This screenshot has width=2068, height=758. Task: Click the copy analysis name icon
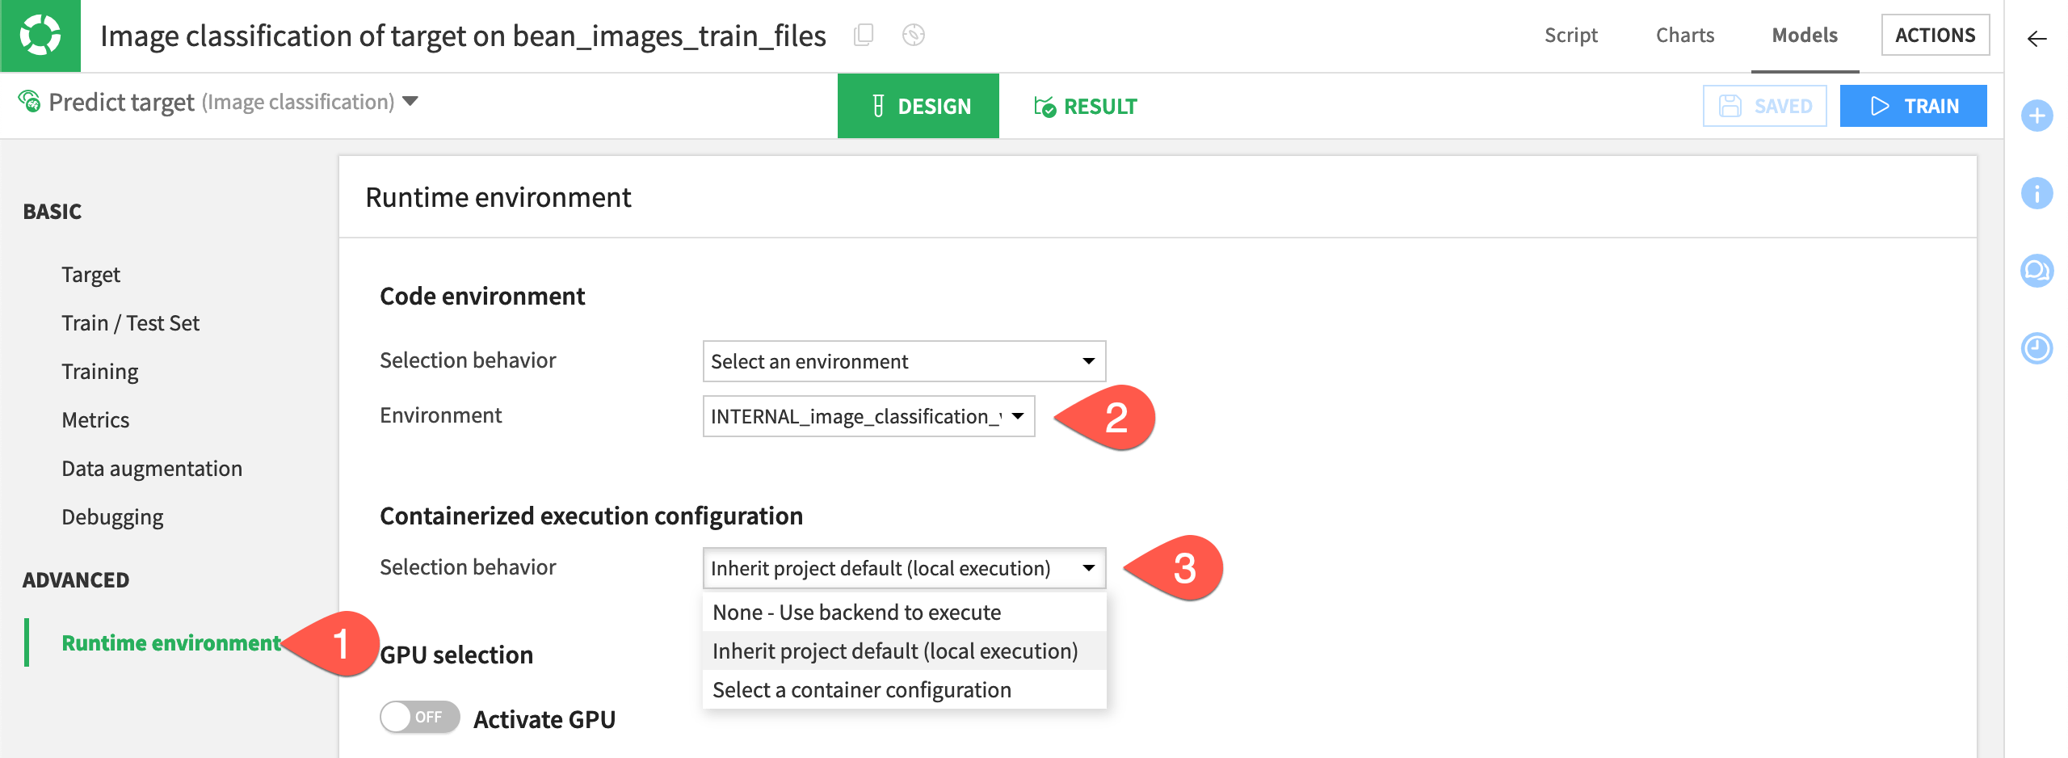864,36
